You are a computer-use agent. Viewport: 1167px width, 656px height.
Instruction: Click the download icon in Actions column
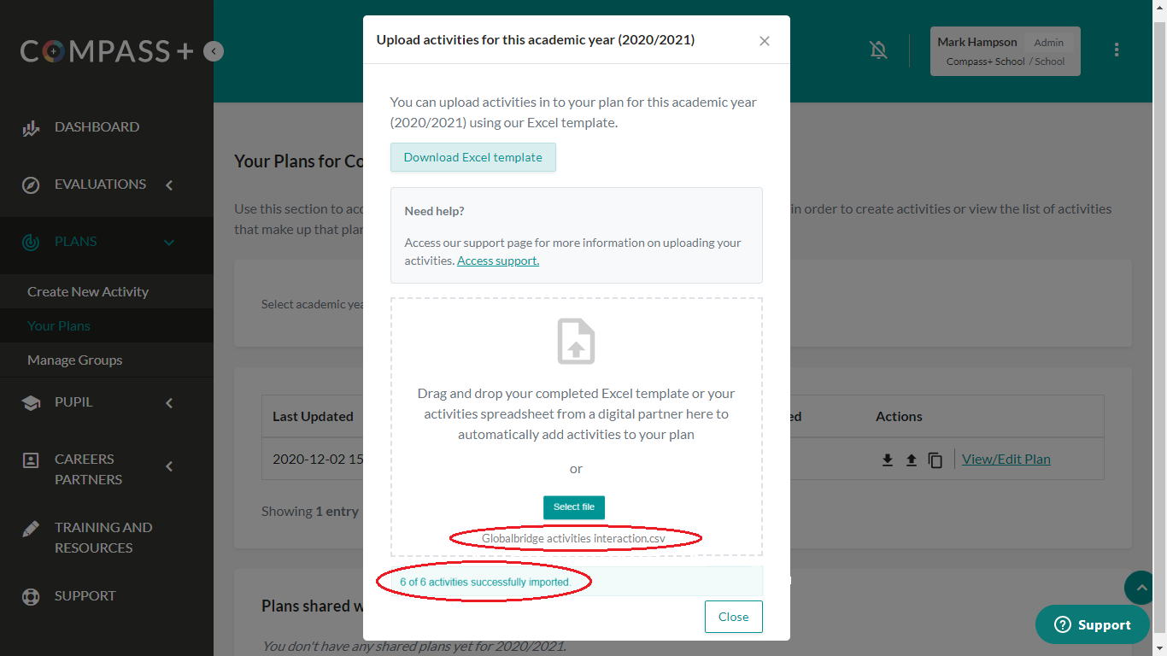pos(888,460)
